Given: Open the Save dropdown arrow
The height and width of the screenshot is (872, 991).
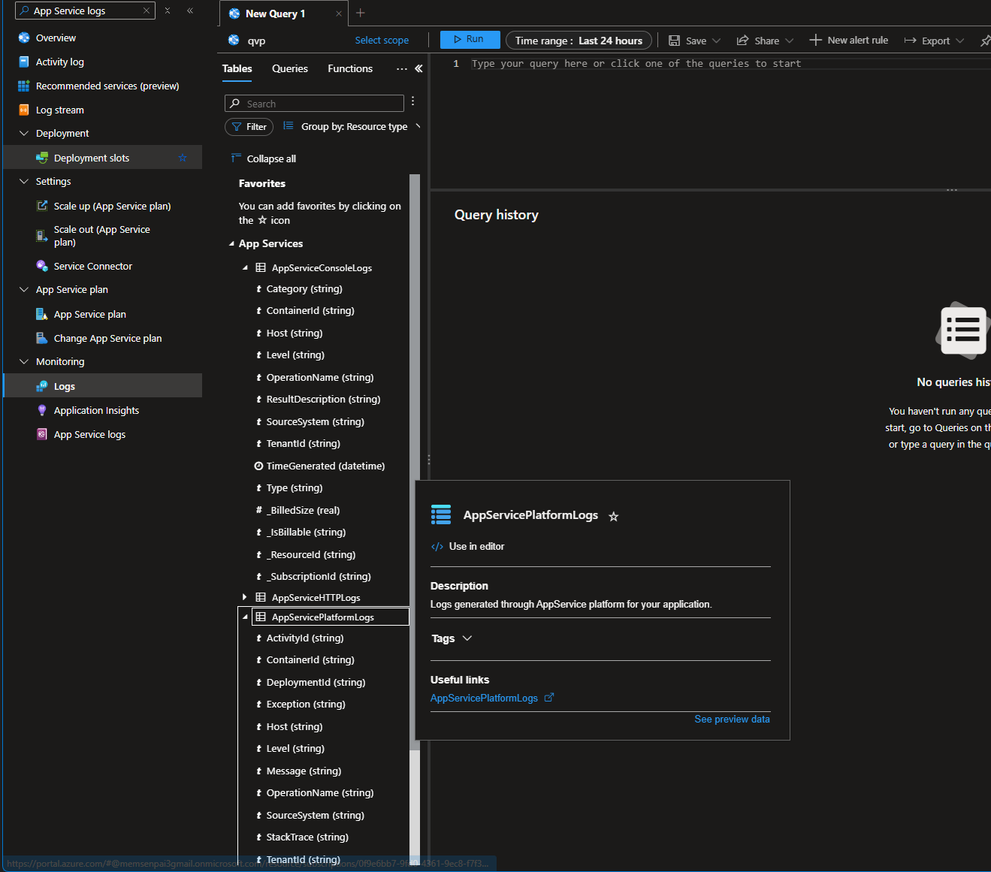Looking at the screenshot, I should (717, 41).
